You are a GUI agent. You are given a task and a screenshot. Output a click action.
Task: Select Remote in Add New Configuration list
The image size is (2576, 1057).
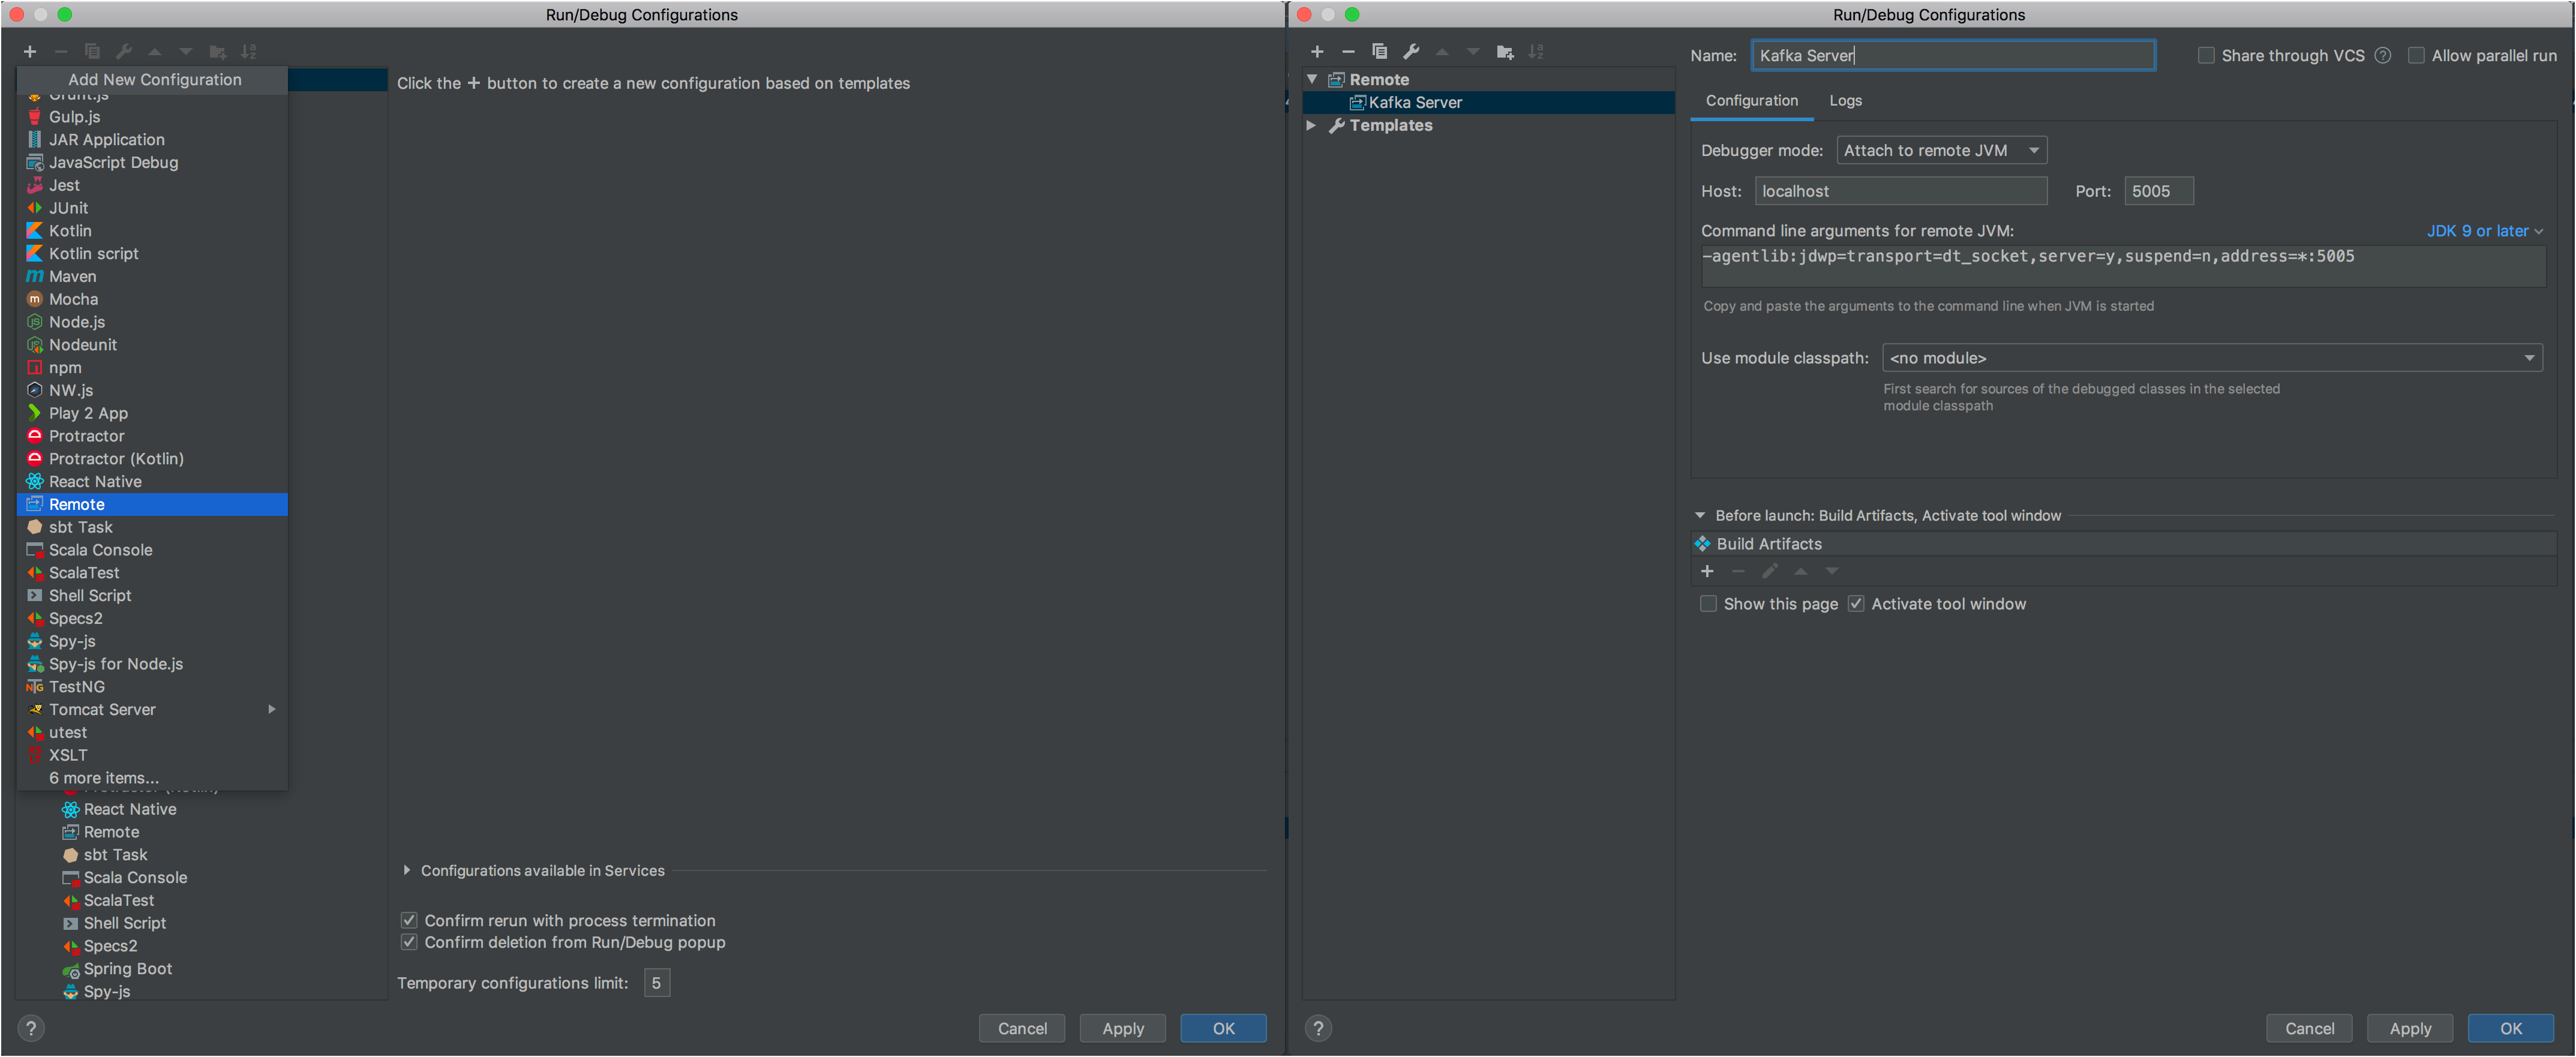click(x=77, y=505)
